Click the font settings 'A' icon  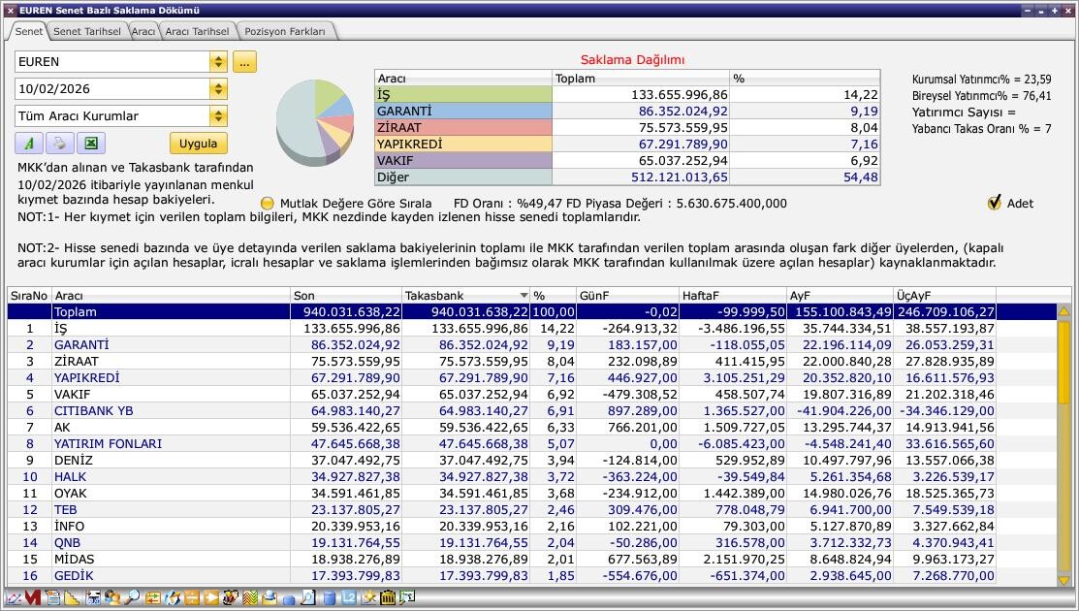[29, 144]
